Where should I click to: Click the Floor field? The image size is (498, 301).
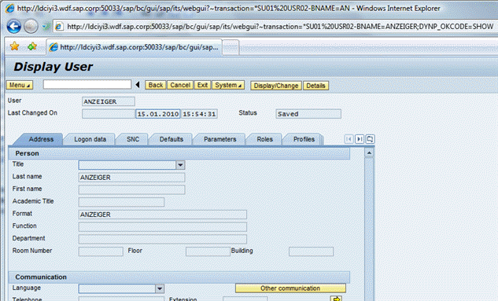click(208, 251)
